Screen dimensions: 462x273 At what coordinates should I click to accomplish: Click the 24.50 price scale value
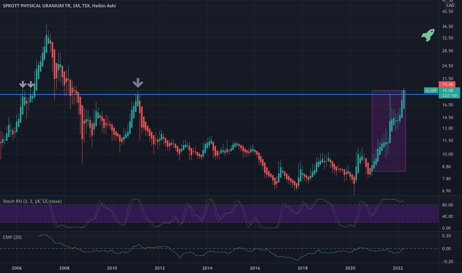coord(448,66)
